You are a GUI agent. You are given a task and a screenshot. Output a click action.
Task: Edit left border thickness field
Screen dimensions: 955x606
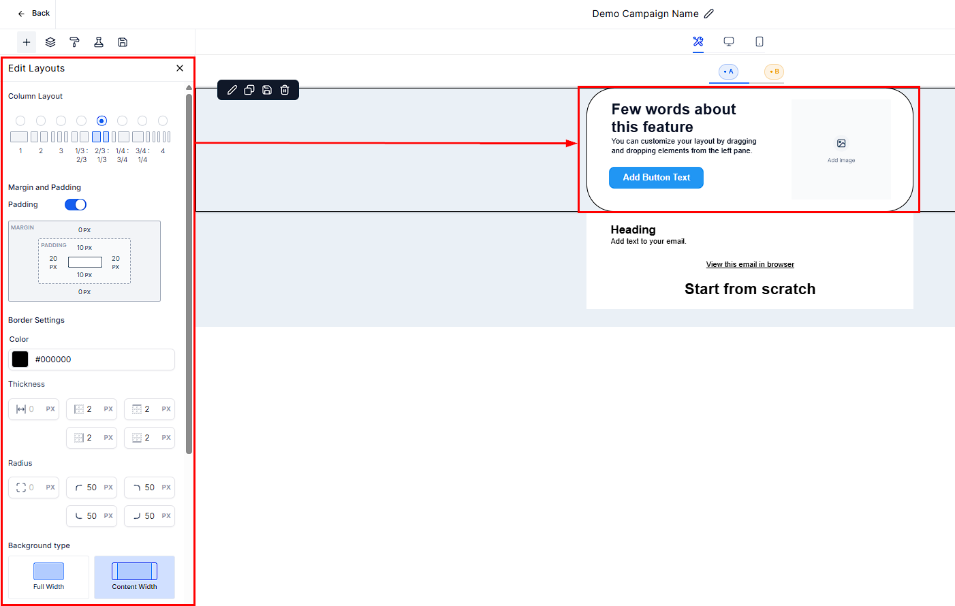[x=92, y=409]
